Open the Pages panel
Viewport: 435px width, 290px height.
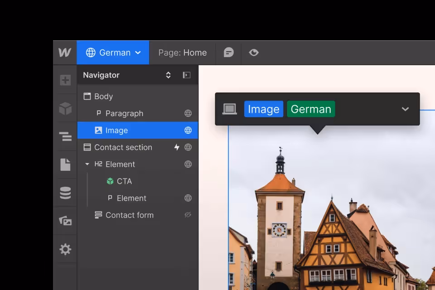(65, 164)
